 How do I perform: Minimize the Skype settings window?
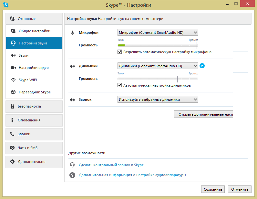[227, 4]
